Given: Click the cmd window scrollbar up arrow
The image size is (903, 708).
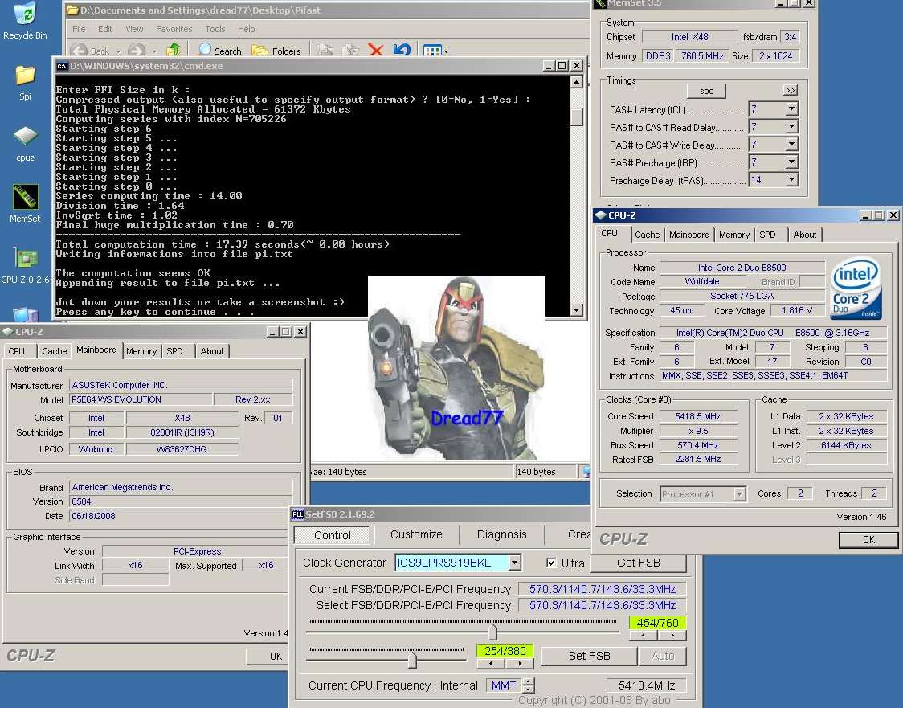Looking at the screenshot, I should coord(577,82).
